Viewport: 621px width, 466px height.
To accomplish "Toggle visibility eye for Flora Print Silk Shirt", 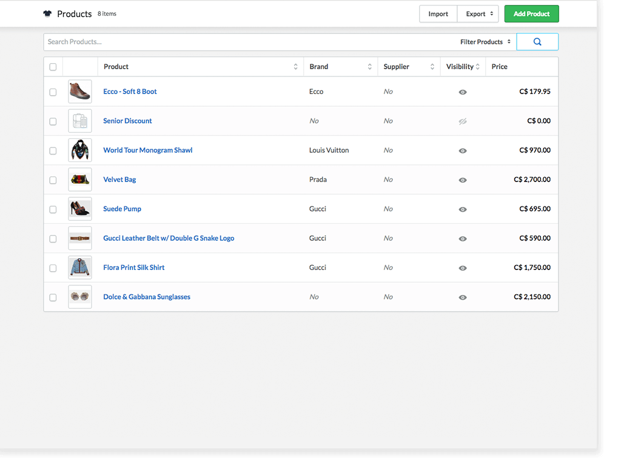I will click(463, 268).
